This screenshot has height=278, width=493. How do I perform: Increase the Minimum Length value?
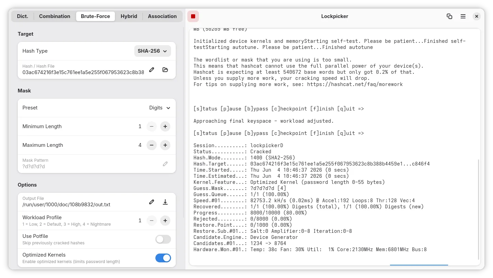(165, 126)
